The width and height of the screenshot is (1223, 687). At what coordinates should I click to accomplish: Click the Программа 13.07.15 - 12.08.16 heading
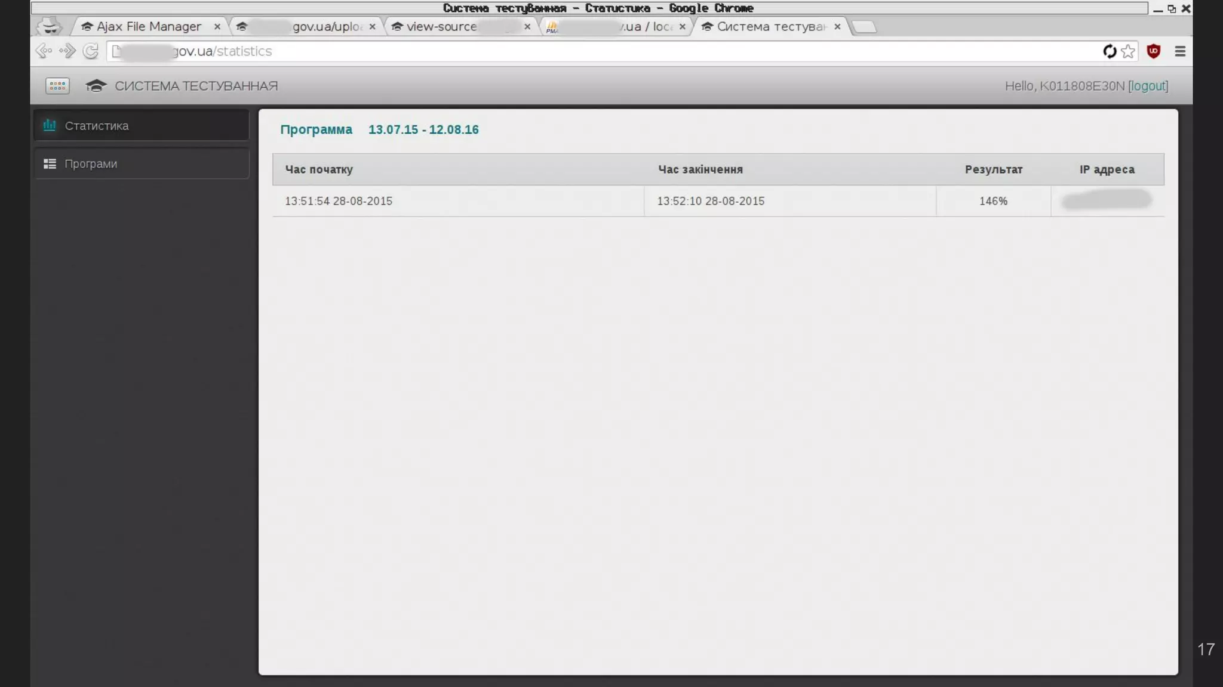click(380, 129)
